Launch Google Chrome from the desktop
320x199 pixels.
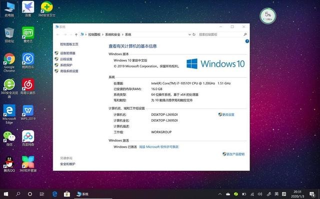point(9,62)
